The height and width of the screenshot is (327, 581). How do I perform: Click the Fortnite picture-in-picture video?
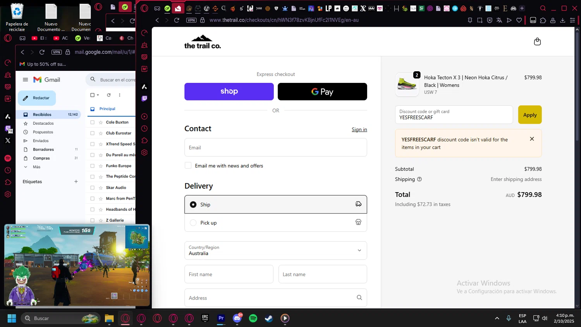77,265
